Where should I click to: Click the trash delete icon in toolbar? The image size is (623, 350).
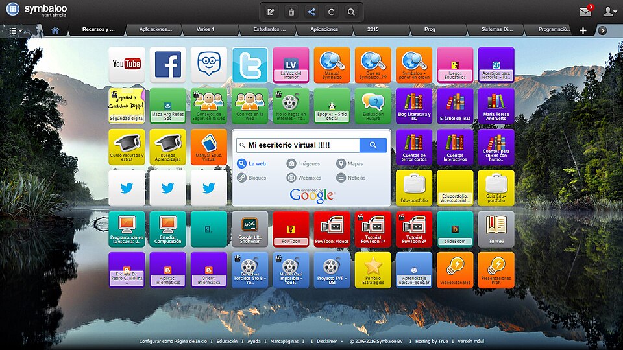291,12
